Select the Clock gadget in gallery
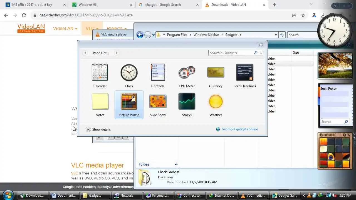This screenshot has height=200, width=356. click(129, 73)
